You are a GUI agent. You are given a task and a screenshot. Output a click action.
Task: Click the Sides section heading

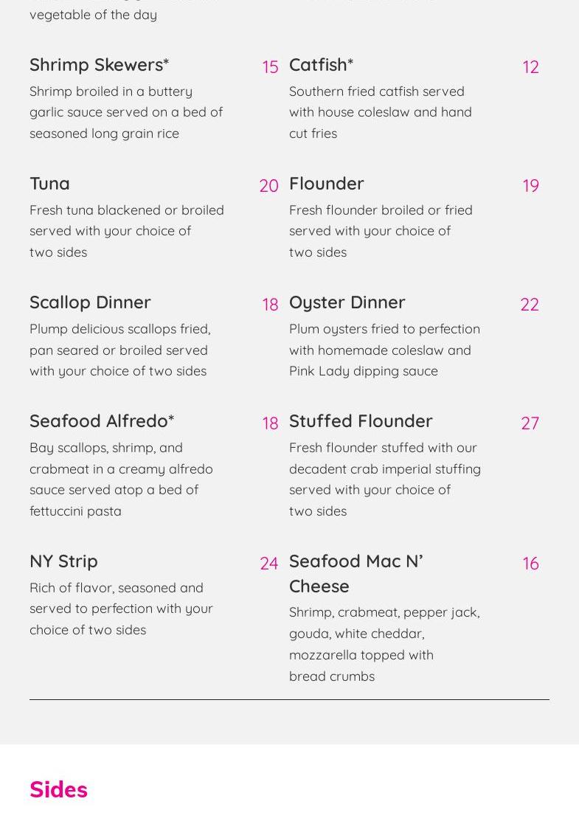pos(58,790)
